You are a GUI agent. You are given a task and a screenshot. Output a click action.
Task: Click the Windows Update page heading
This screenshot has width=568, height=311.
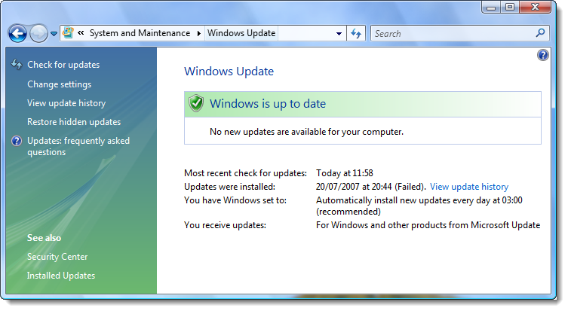click(x=229, y=72)
